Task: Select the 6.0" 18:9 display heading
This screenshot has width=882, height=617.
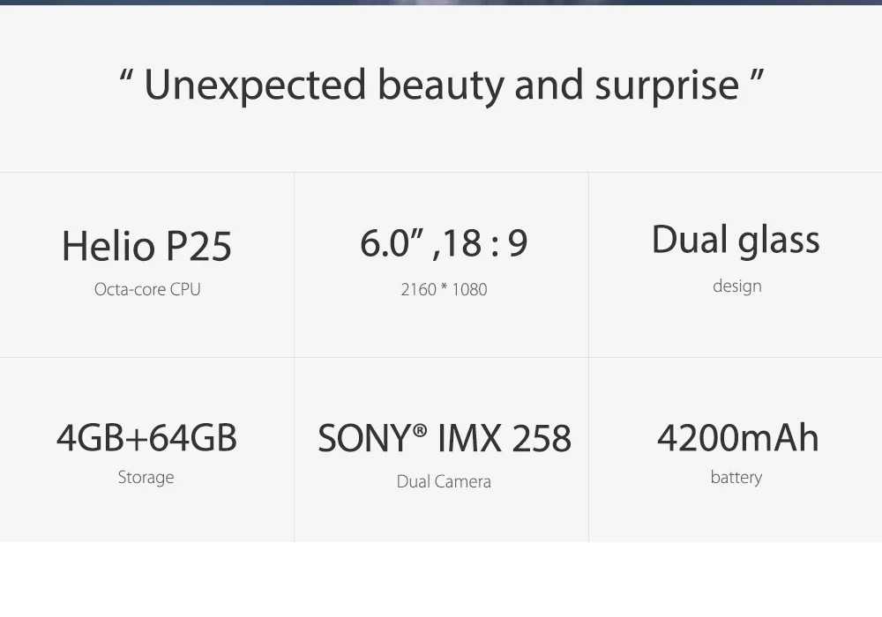Action: click(444, 242)
